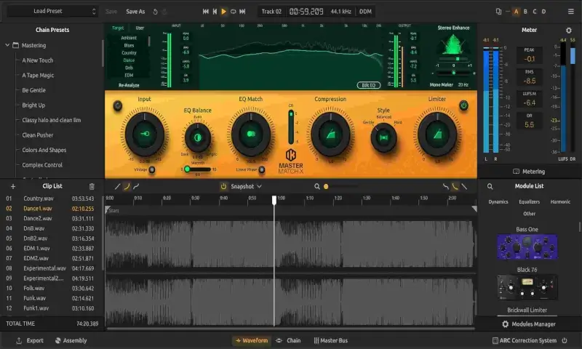Choose the linear fade-in curve
The height and width of the screenshot is (349, 582).
point(117,187)
